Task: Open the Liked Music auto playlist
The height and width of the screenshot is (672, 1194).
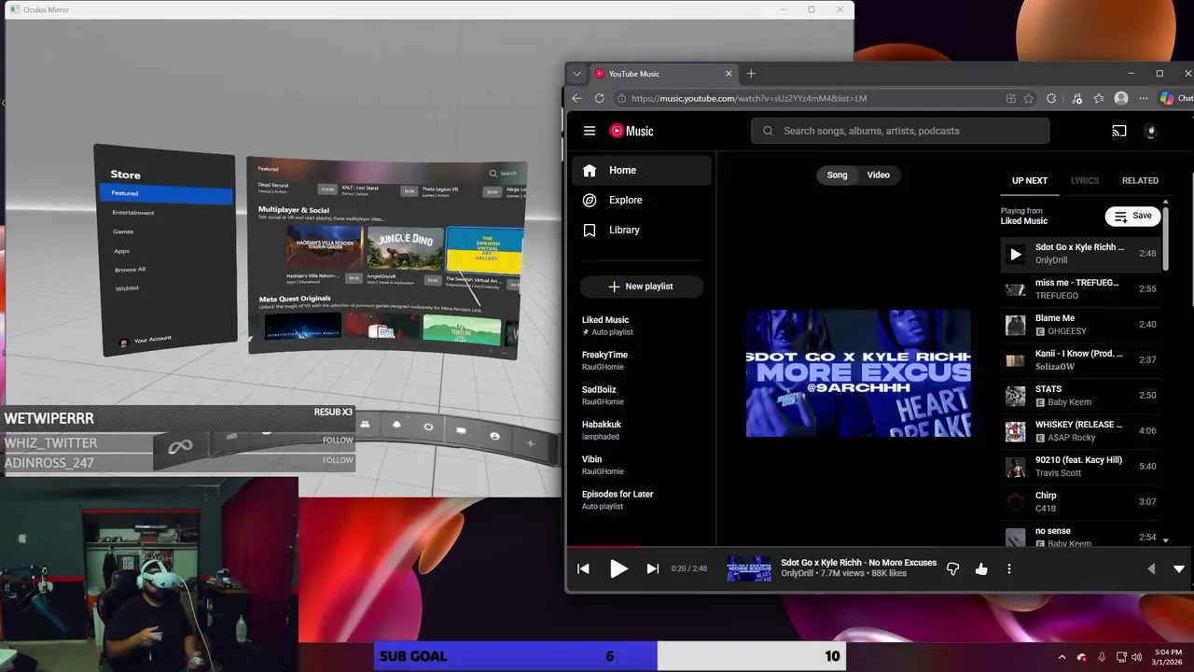Action: [642, 325]
